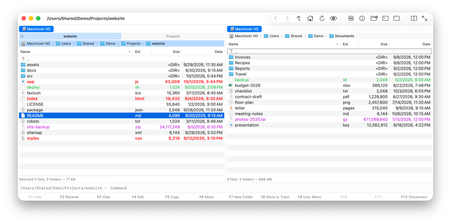Create a folder with the folder-plus icon
The image size is (451, 224).
pyautogui.click(x=374, y=18)
